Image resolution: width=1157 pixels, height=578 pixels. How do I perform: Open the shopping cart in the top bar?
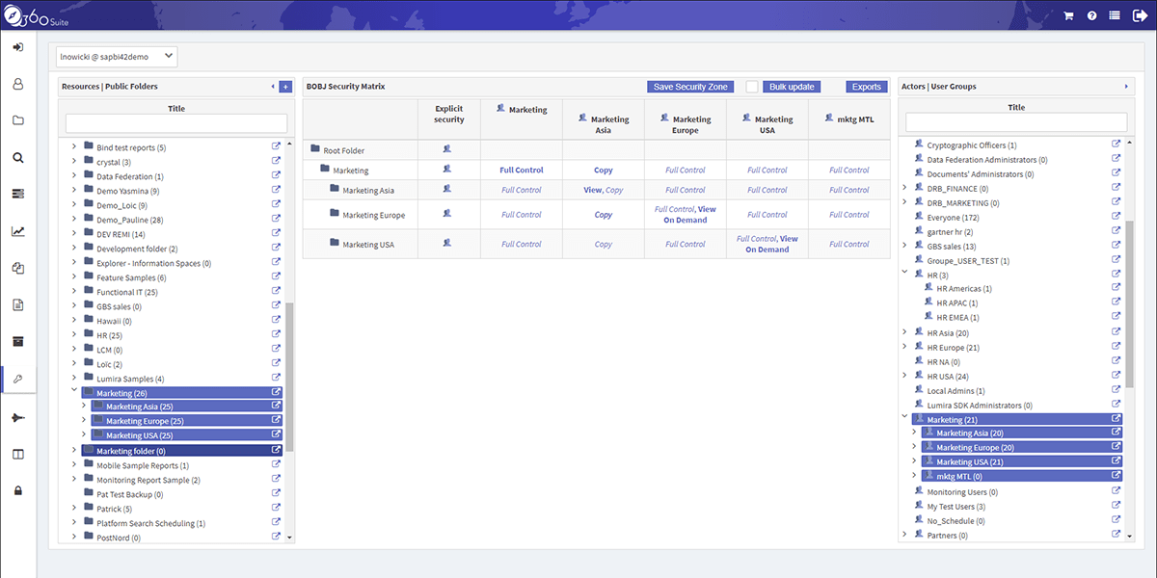point(1067,15)
